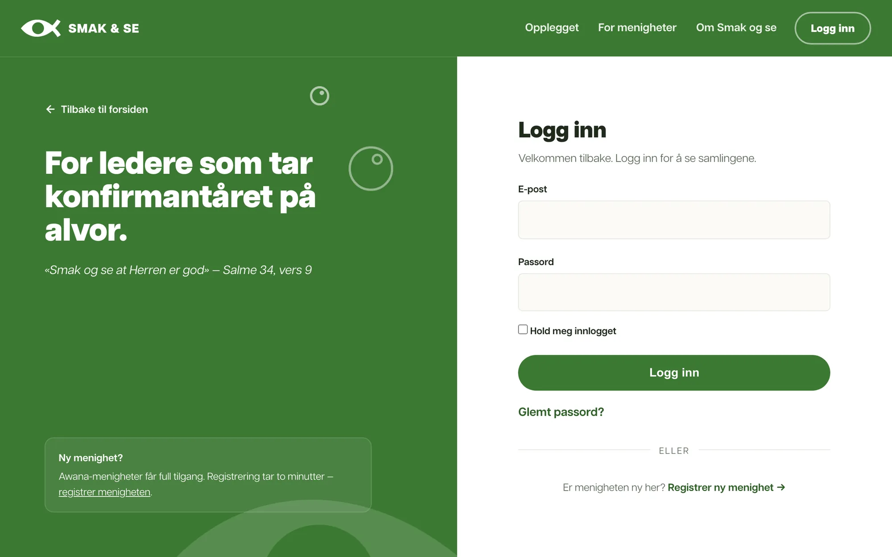Screen dimensions: 892x557
Task: Focus the Passord input field
Action: pyautogui.click(x=674, y=292)
